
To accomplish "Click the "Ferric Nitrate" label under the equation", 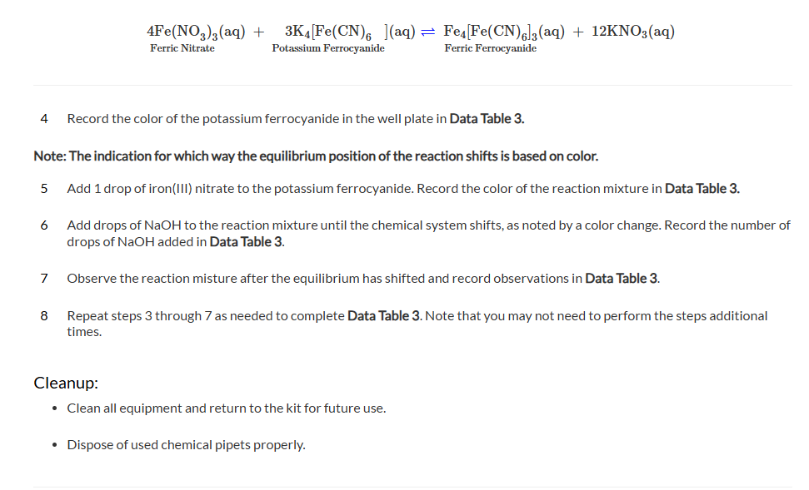I will (182, 48).
